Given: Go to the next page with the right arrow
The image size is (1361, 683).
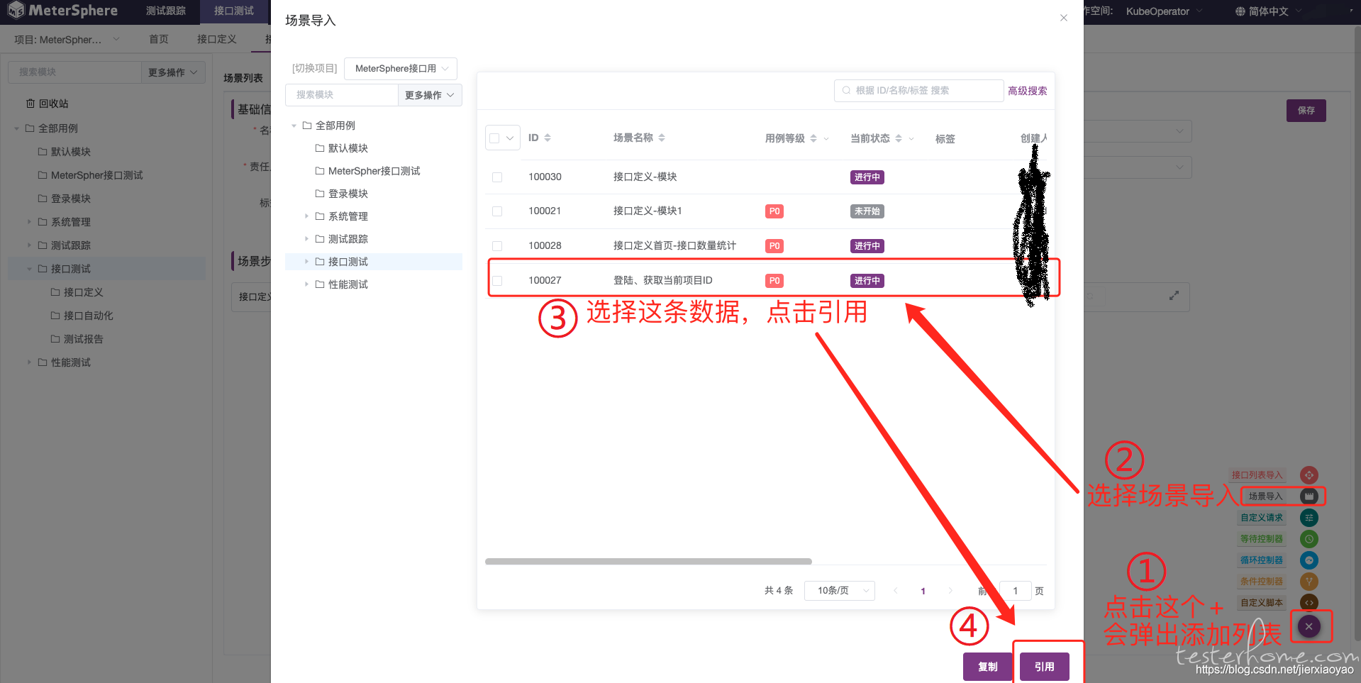Looking at the screenshot, I should coord(950,591).
